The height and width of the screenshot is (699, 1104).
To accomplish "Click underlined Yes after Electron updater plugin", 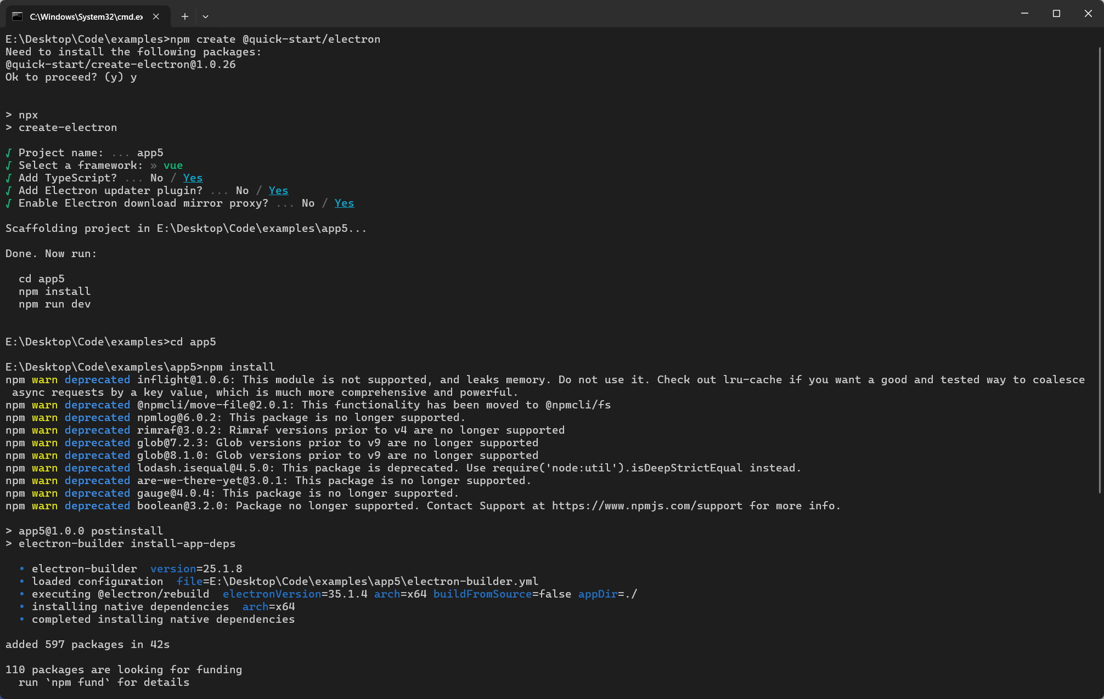I will 278,191.
